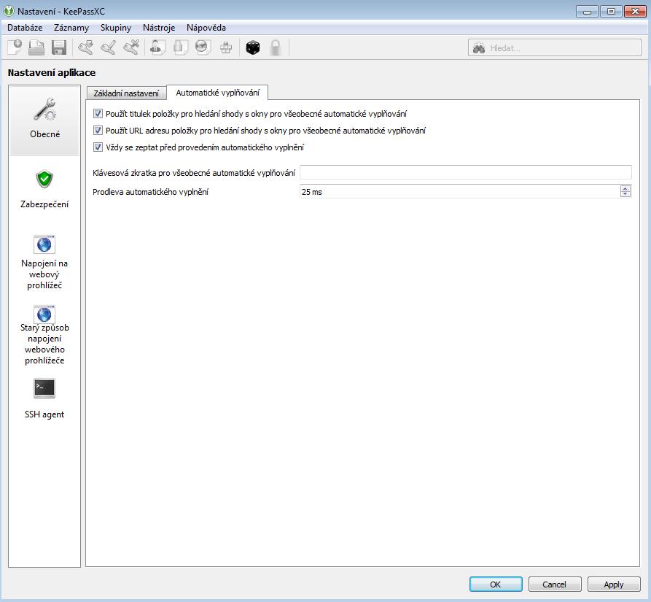Image resolution: width=651 pixels, height=602 pixels.
Task: Minimize the KeePassXC window
Action: point(587,12)
